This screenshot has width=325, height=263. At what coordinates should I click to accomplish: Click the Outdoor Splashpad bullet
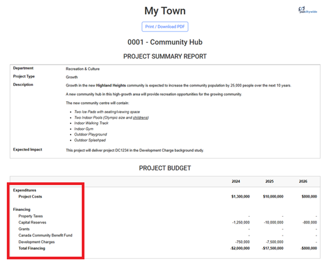click(x=90, y=140)
